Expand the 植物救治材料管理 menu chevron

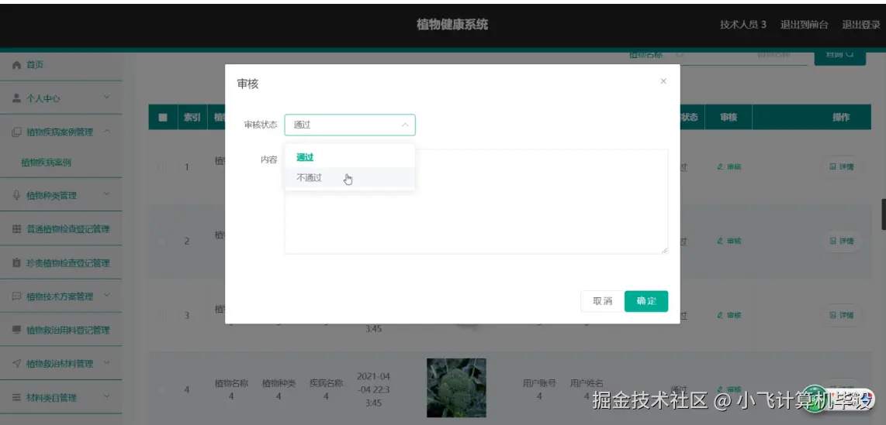pyautogui.click(x=107, y=363)
